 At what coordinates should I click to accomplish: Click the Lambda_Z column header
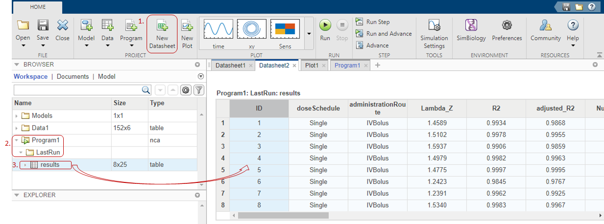click(x=436, y=108)
